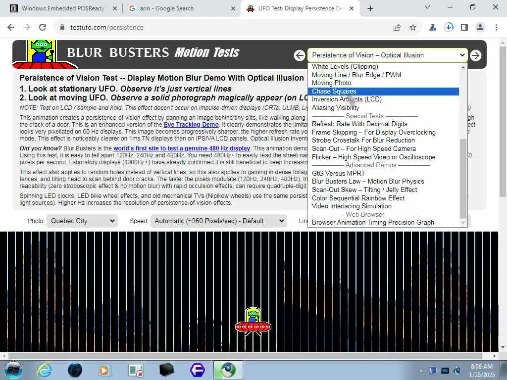Open the Speed Automatic dropdown

[x=218, y=221]
